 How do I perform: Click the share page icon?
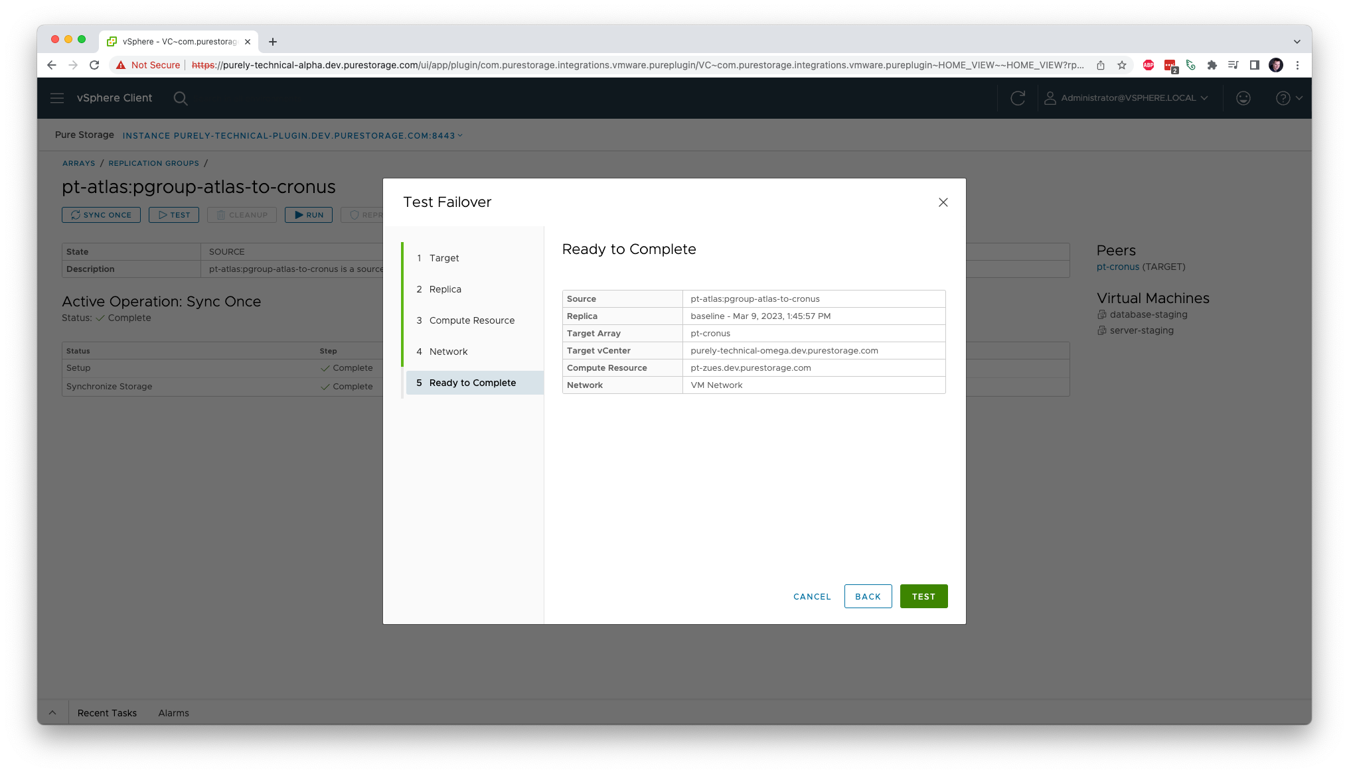[x=1101, y=65]
